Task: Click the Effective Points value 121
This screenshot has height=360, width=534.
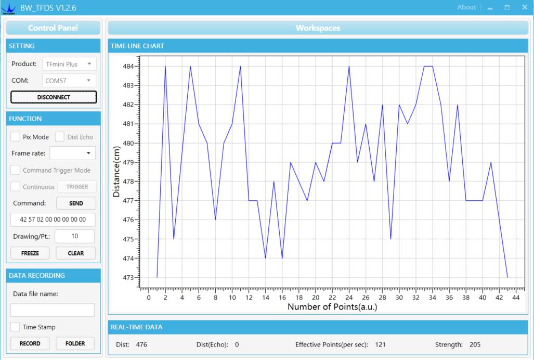Action: coord(381,345)
